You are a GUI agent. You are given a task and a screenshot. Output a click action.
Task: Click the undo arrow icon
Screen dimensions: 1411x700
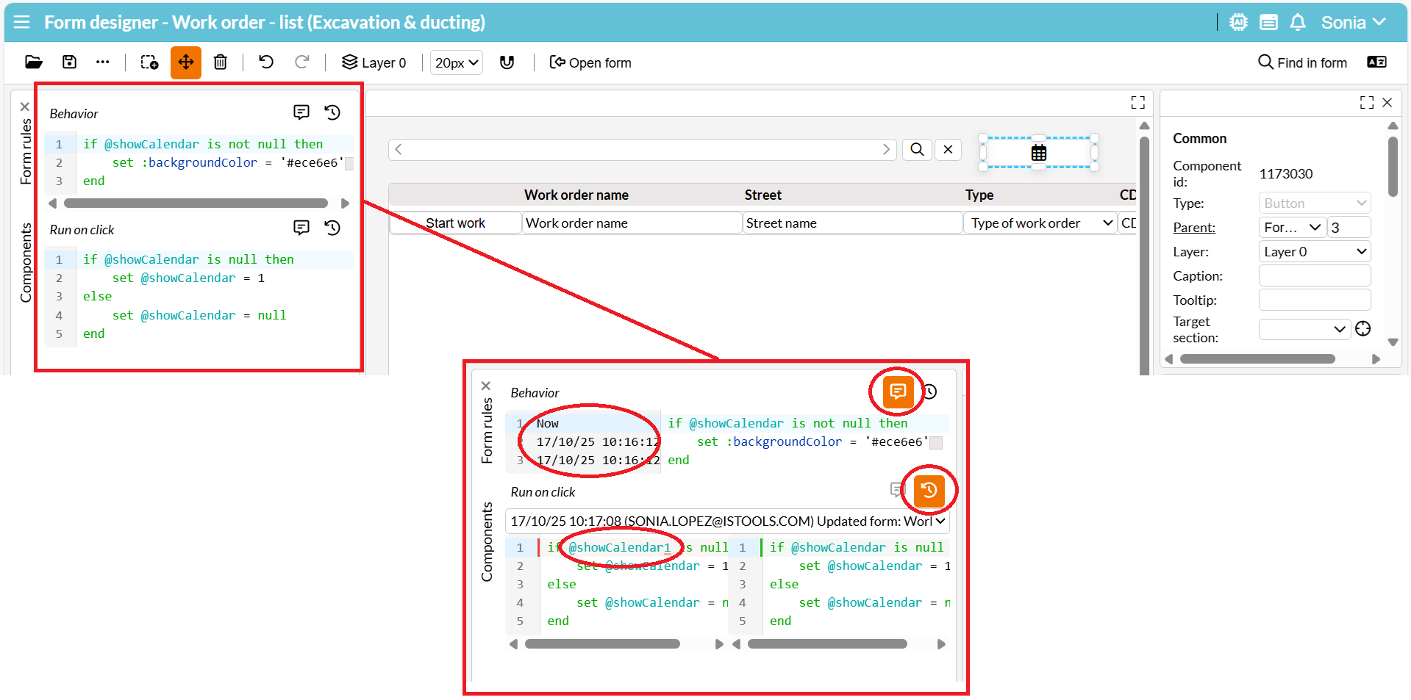(x=266, y=62)
